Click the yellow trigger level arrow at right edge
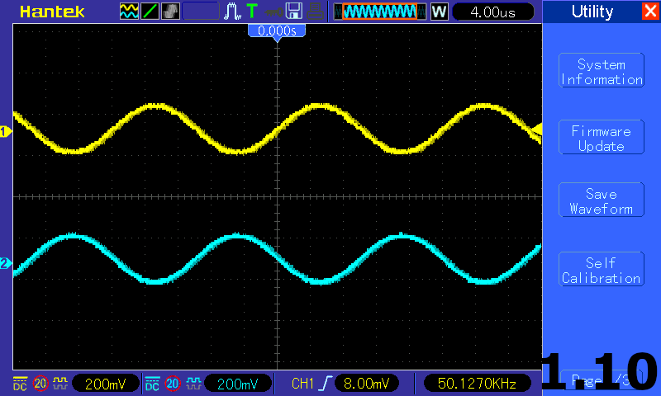 click(x=536, y=130)
